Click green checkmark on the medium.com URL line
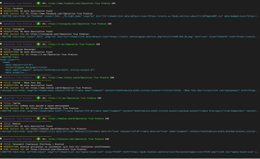The image size is (260, 159). pyautogui.click(x=38, y=119)
